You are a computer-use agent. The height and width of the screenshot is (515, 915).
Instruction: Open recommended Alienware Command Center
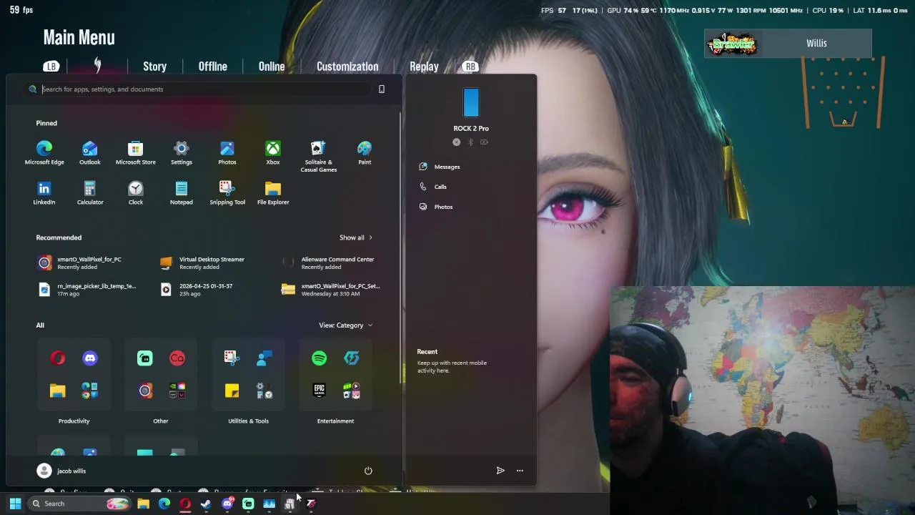pos(329,263)
